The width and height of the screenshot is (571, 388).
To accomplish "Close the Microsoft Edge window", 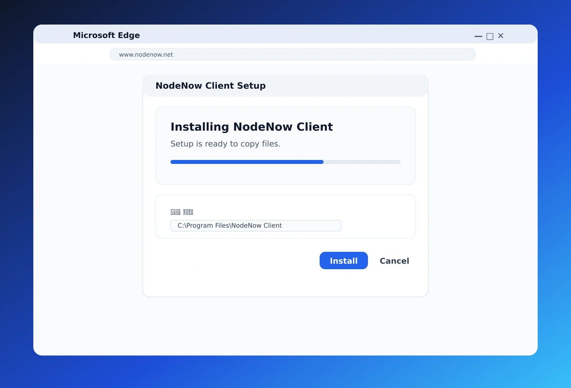I will (x=501, y=36).
